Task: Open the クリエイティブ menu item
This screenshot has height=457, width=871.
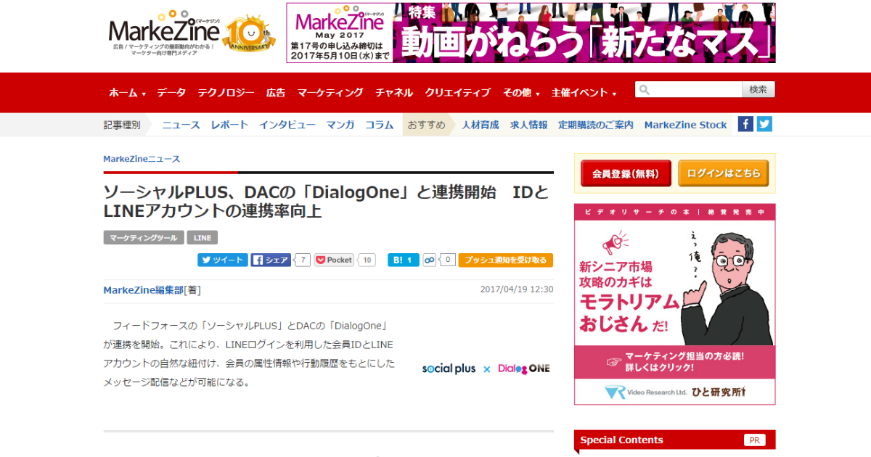Action: tap(457, 93)
